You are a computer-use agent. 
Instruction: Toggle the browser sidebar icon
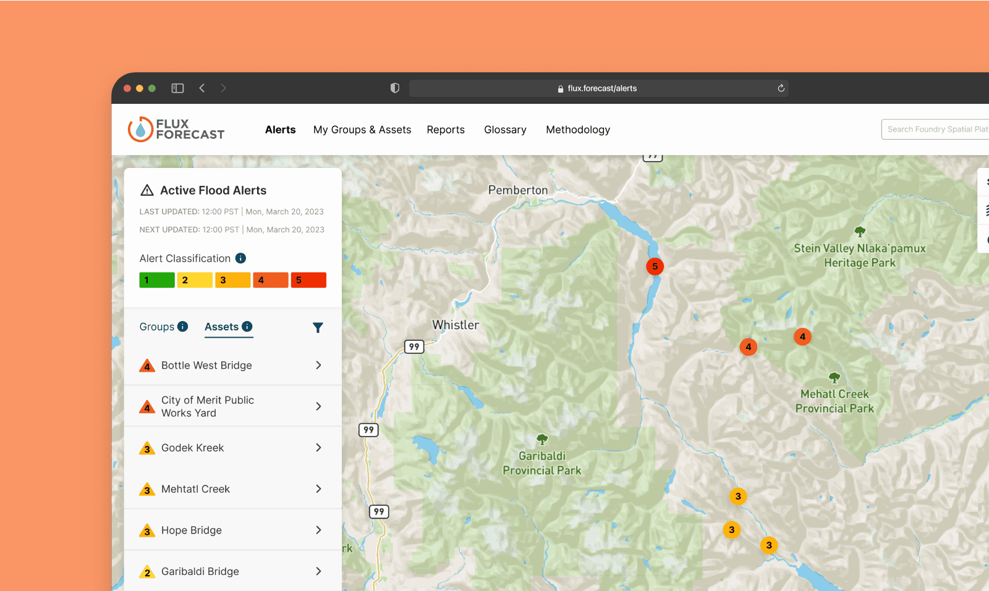pos(177,88)
